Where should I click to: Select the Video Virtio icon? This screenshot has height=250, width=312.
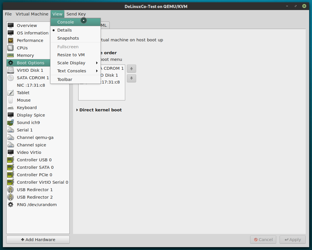click(x=11, y=152)
